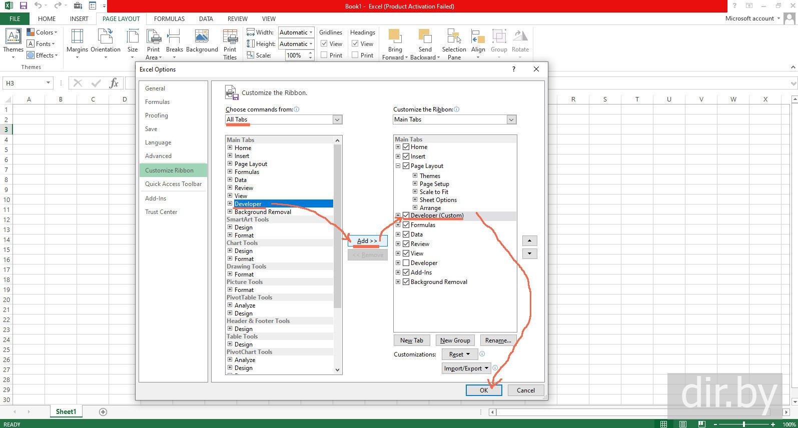This screenshot has height=428, width=798.
Task: Select Quick Access Toolbar in options list
Action: click(173, 184)
